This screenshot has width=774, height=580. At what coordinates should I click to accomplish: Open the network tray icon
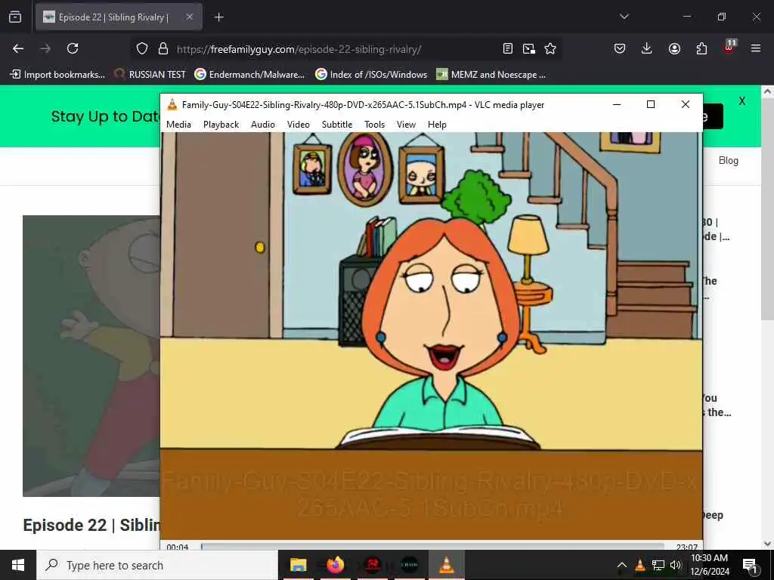tap(658, 565)
